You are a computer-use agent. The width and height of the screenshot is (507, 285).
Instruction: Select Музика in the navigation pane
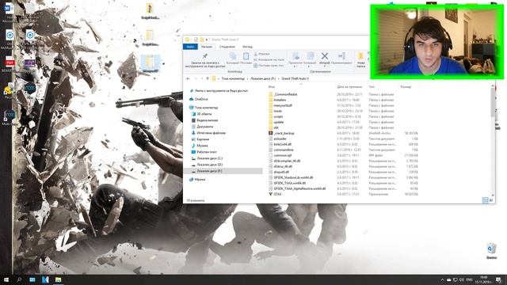point(202,146)
